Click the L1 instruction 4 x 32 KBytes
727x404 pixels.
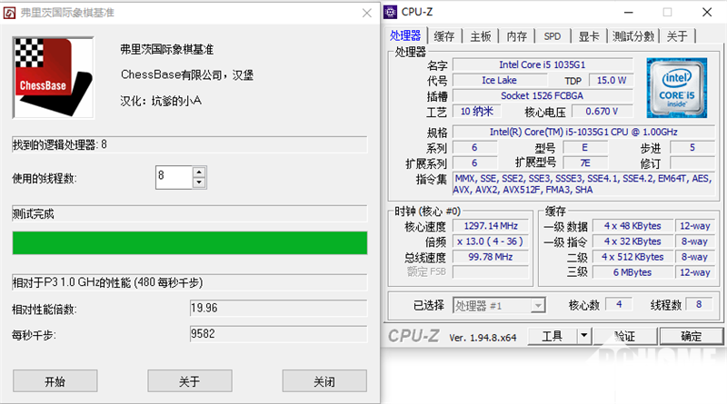pos(632,241)
